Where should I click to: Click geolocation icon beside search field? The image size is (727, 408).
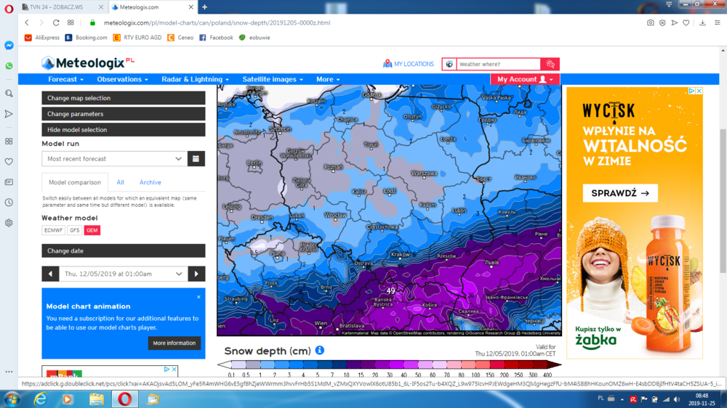coord(449,64)
